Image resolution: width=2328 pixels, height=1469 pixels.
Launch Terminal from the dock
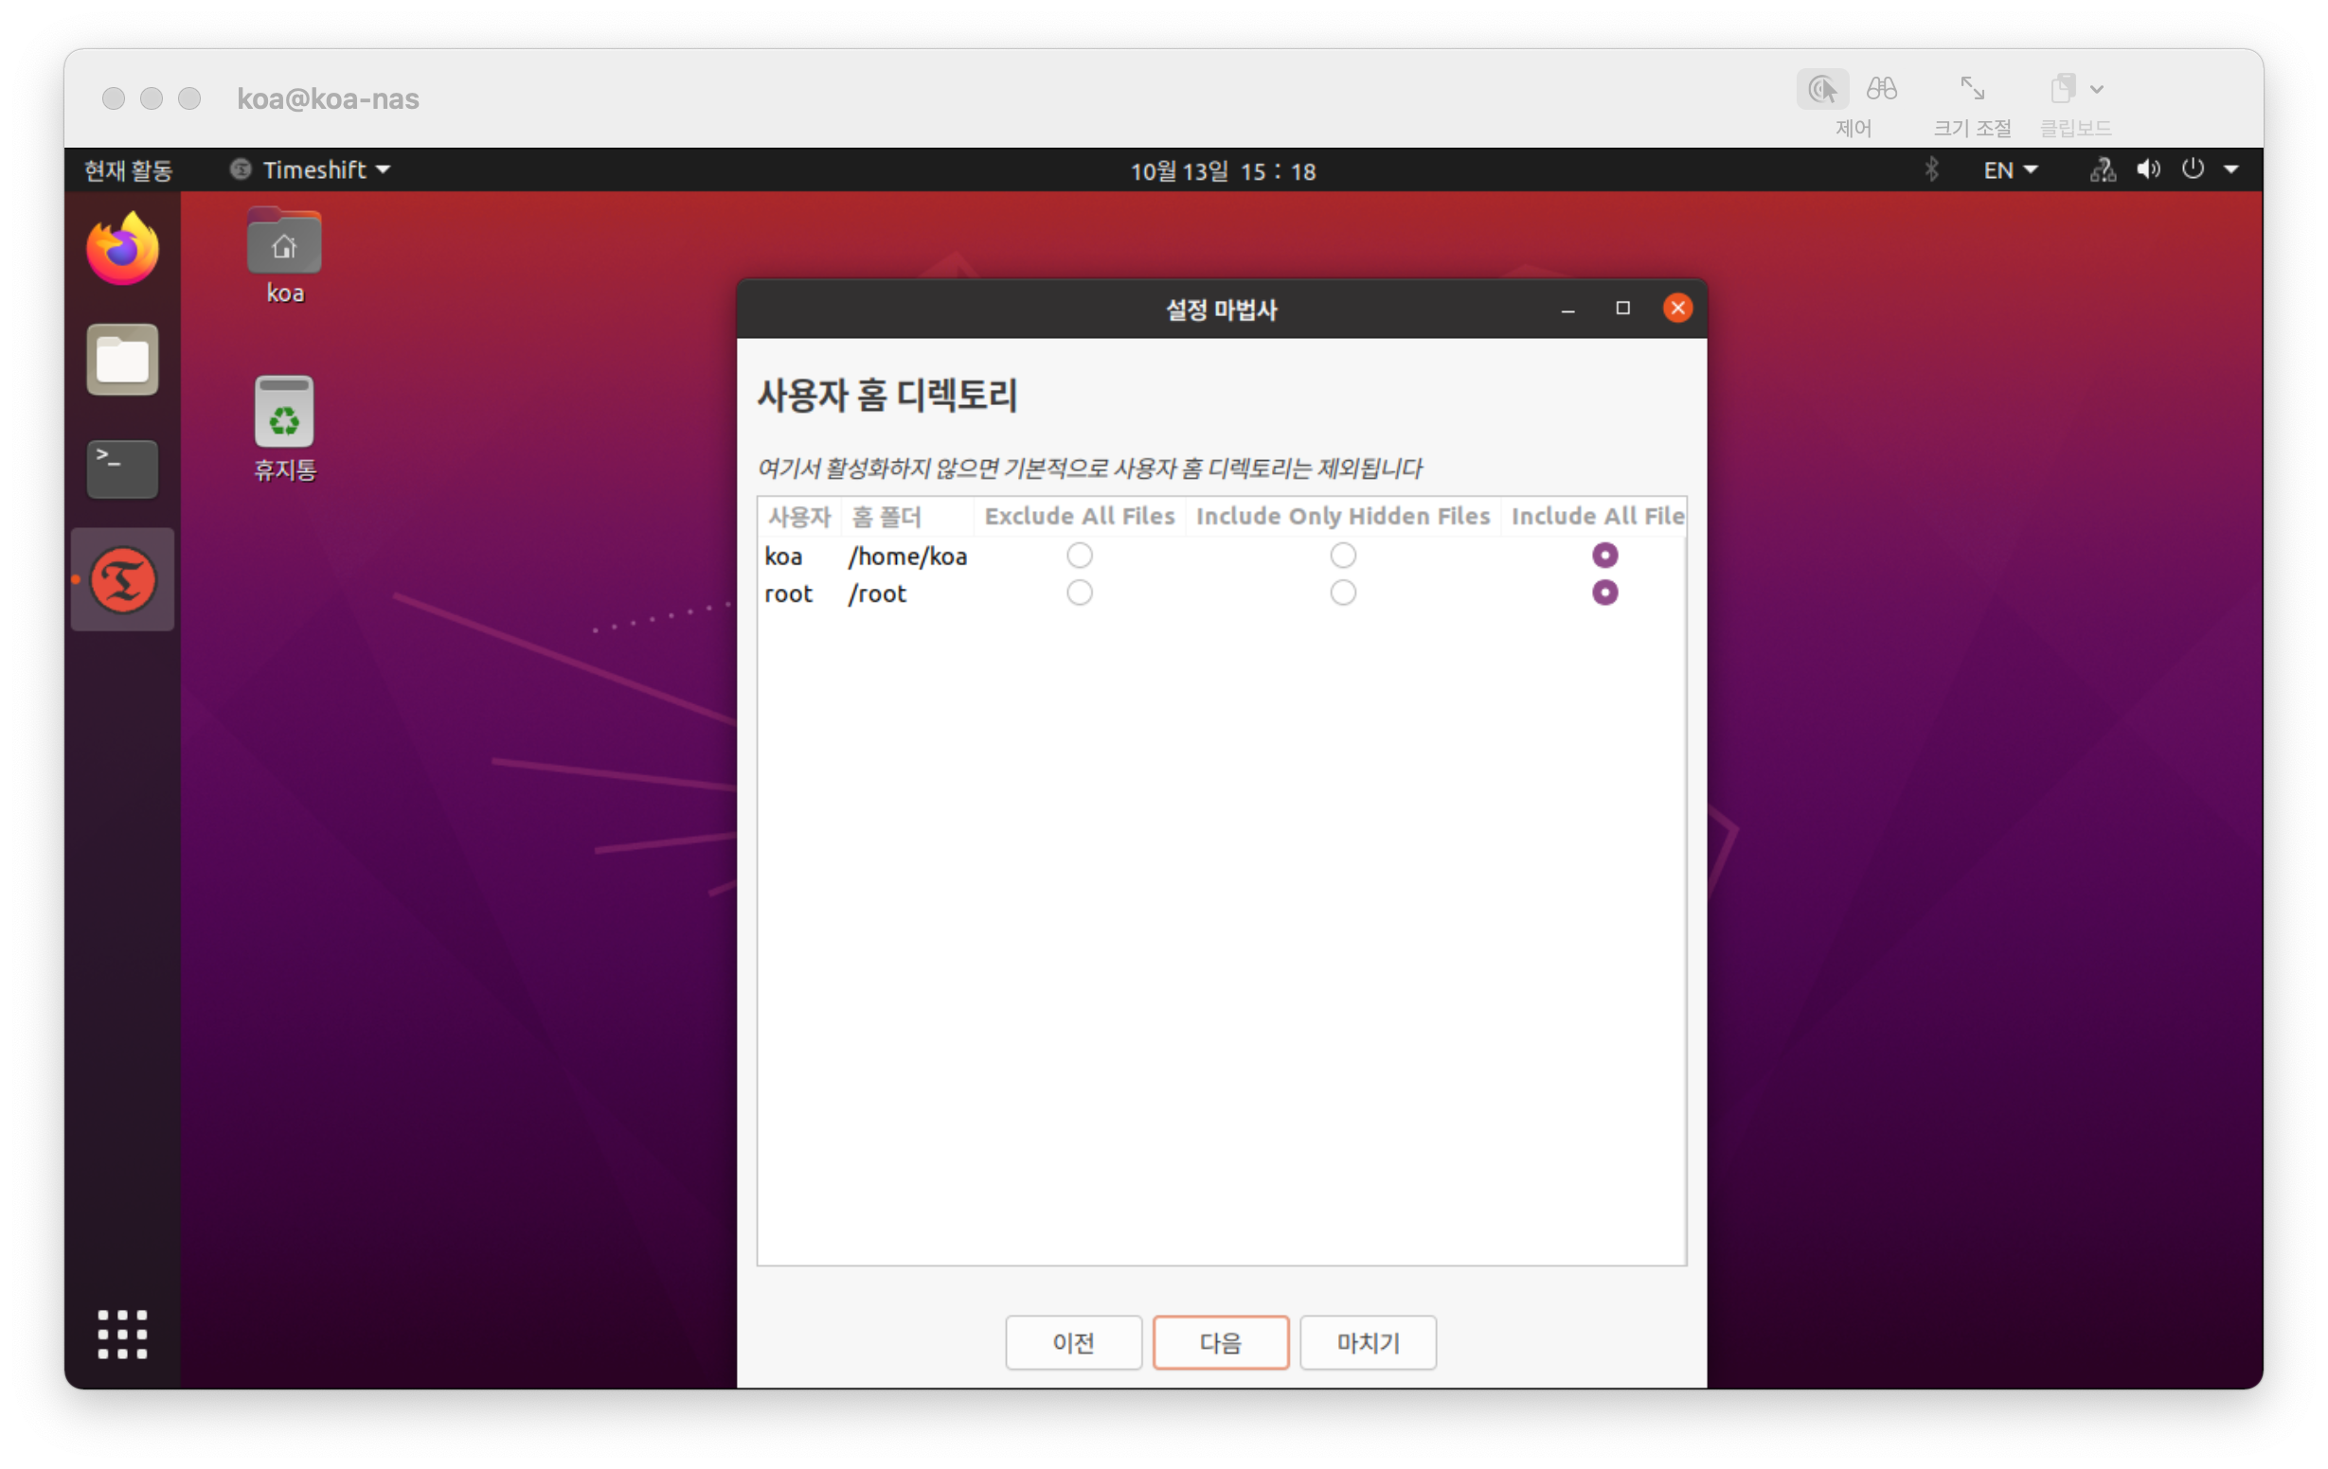click(122, 469)
